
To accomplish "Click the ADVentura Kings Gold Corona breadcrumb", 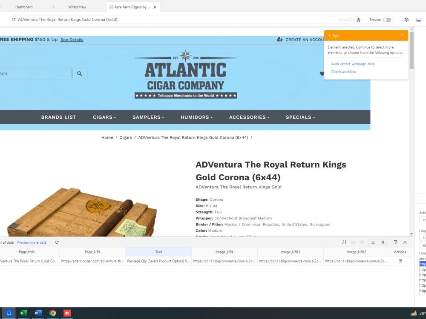I will point(193,137).
